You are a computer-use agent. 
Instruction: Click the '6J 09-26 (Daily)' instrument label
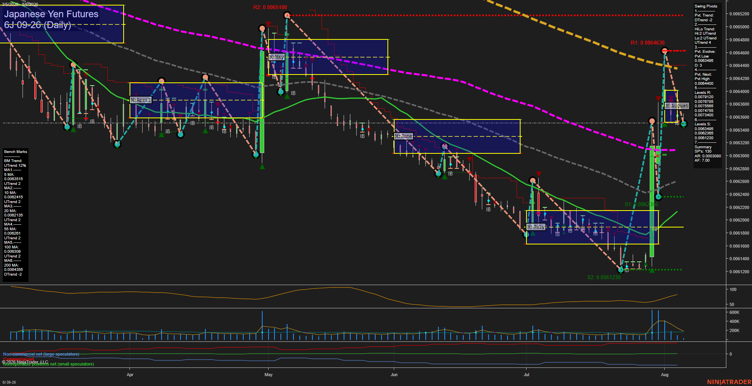tap(38, 25)
